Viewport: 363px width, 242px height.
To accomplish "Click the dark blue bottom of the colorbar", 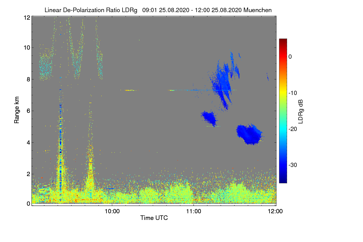I will point(283,180).
